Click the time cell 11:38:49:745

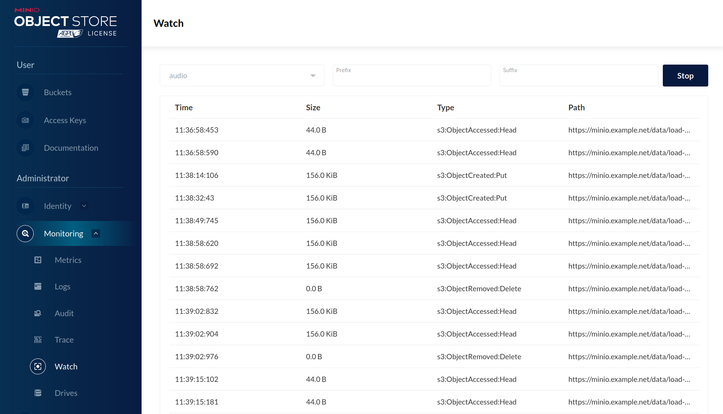(x=196, y=221)
